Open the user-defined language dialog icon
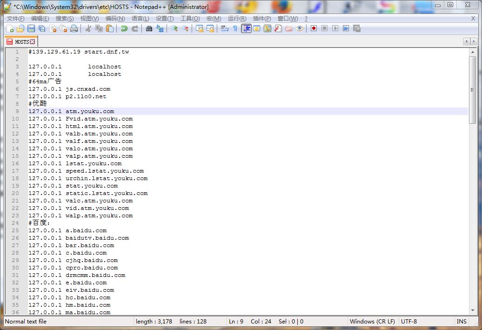The width and height of the screenshot is (482, 330). (x=257, y=28)
